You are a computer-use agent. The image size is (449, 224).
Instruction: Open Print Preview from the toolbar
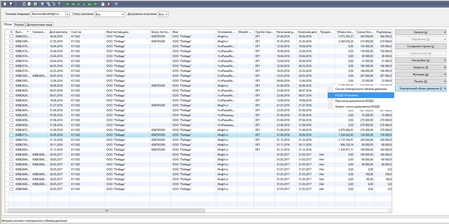pyautogui.click(x=29, y=4)
